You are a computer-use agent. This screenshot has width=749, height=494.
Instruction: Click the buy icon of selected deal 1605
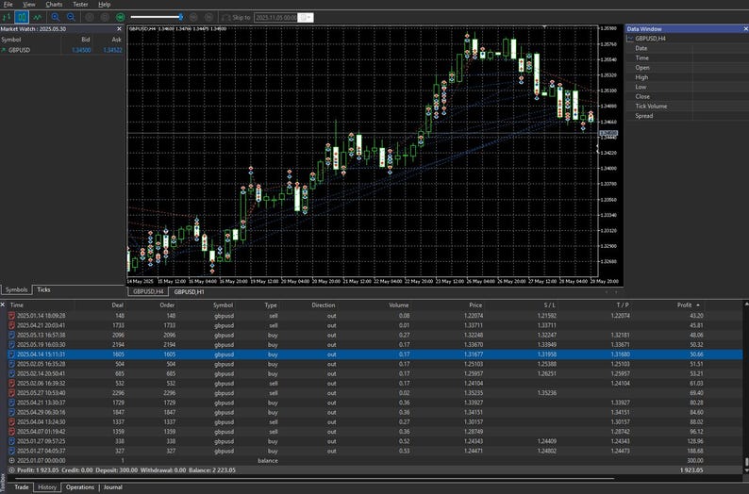tap(12, 354)
